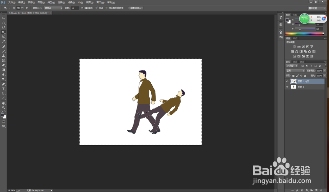The width and height of the screenshot is (329, 192).
Task: Select the Pen tool
Action: (3, 84)
